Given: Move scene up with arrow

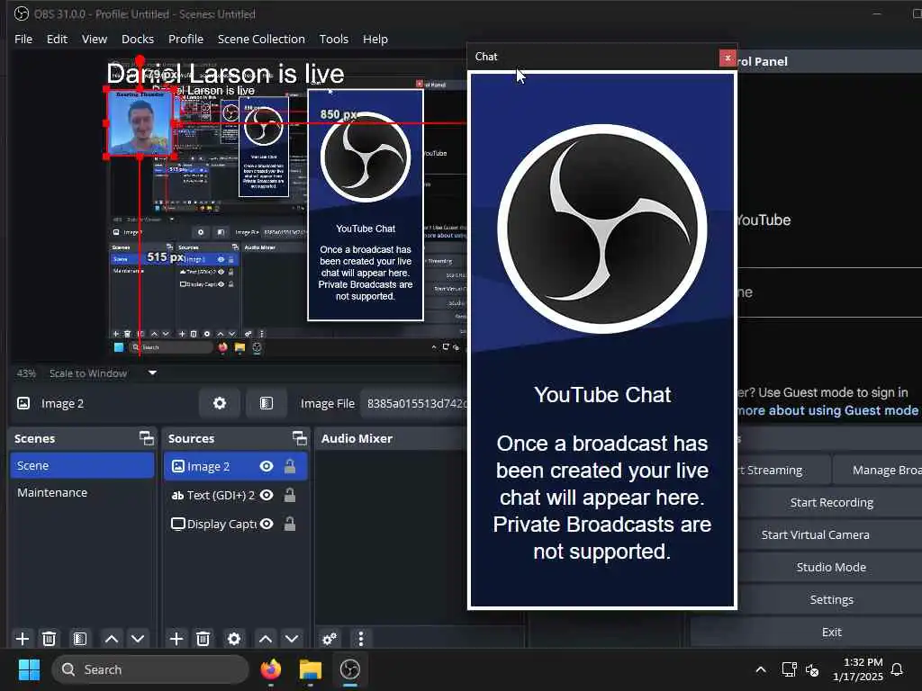Looking at the screenshot, I should pyautogui.click(x=111, y=638).
